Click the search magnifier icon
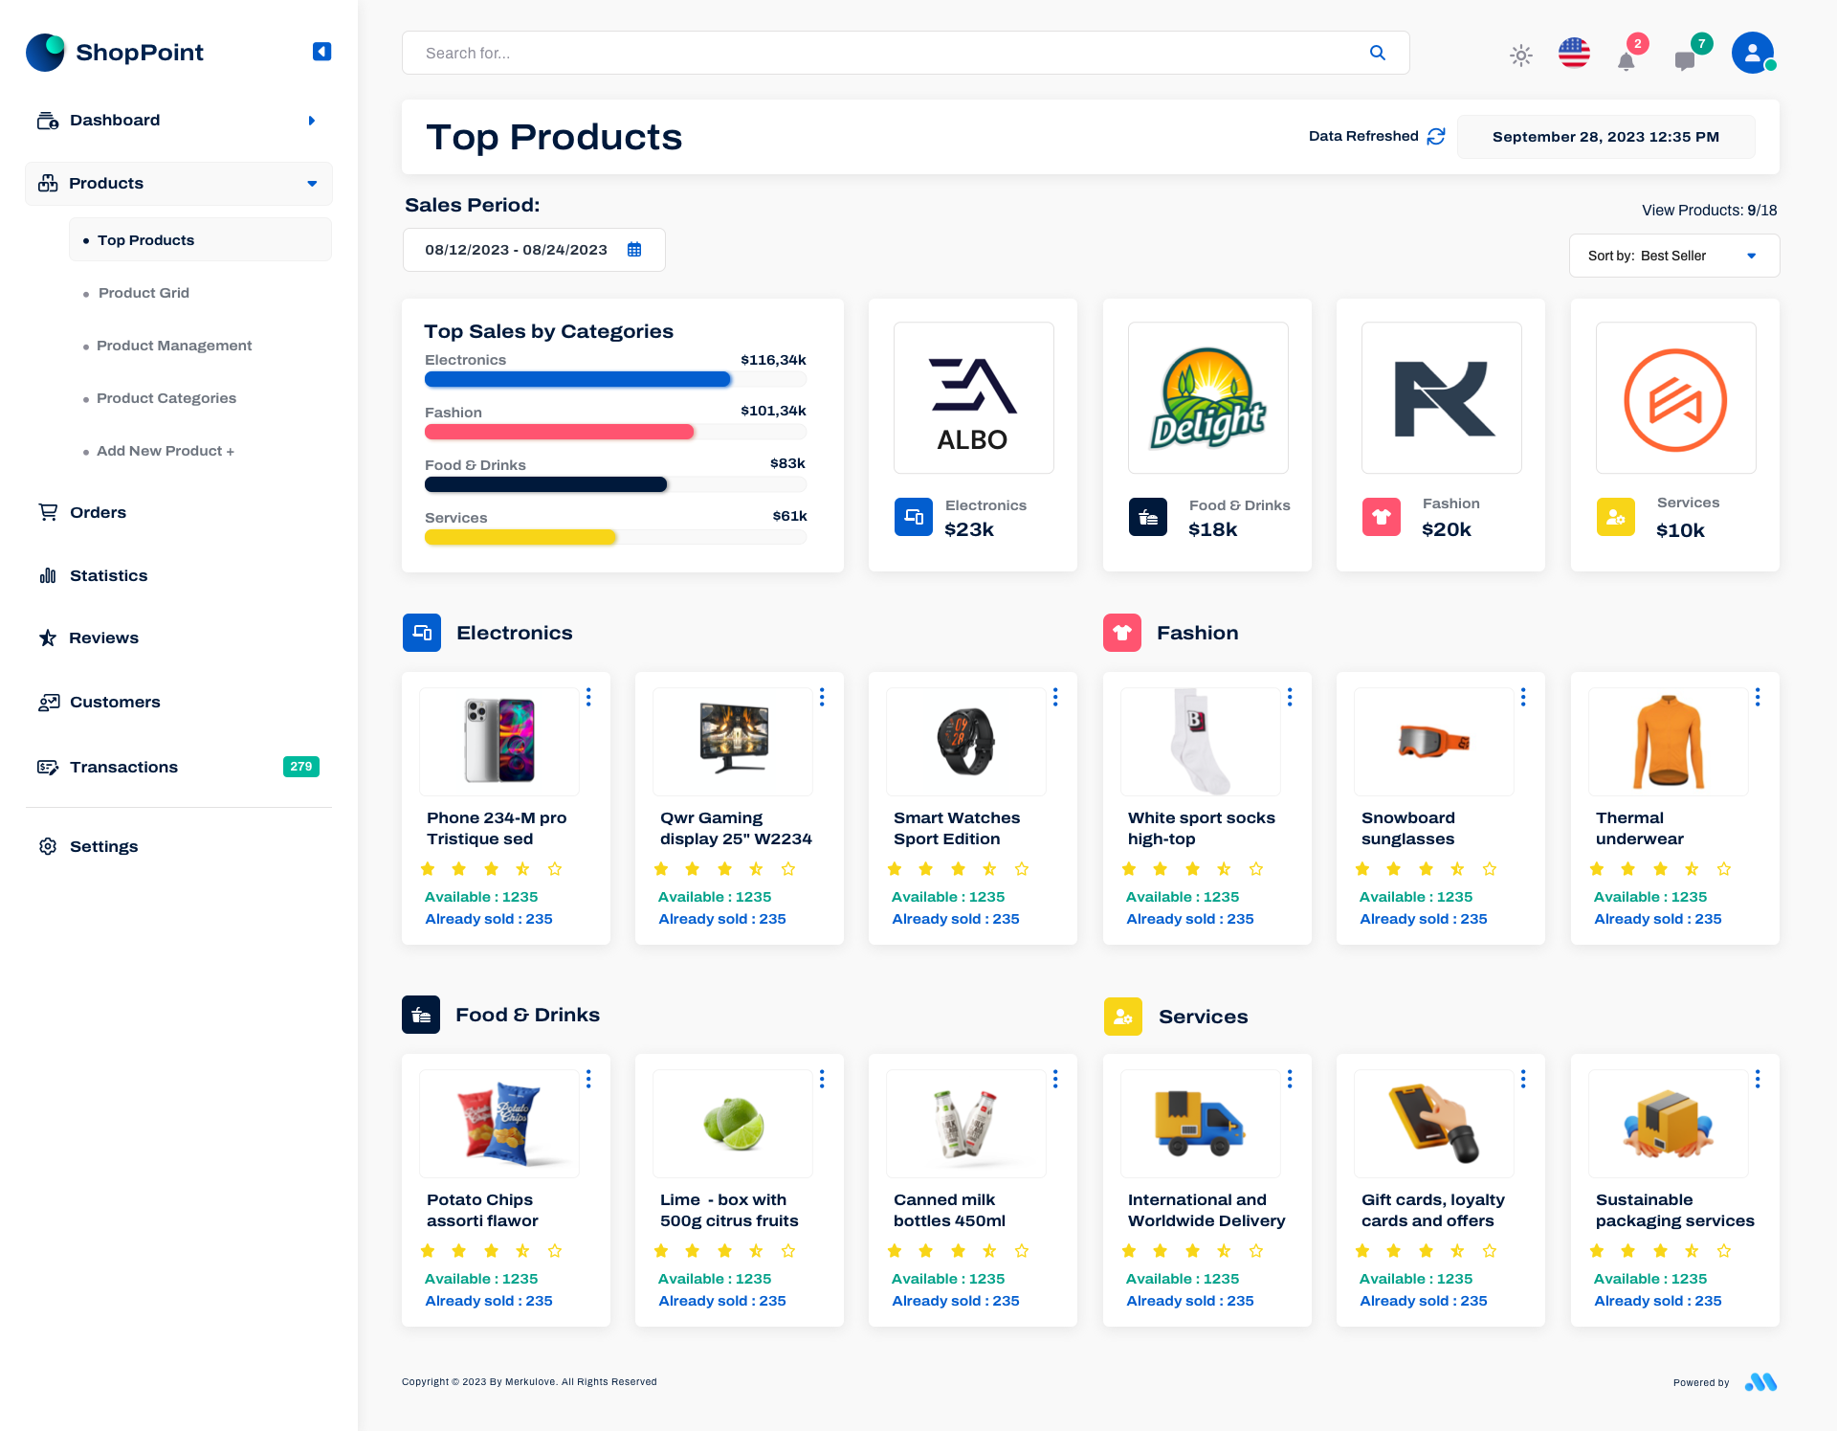1837x1431 pixels. click(x=1378, y=53)
